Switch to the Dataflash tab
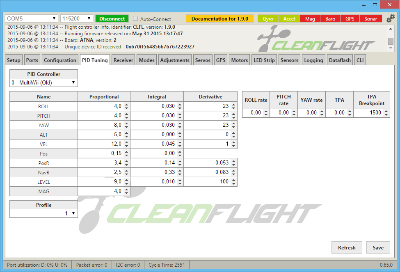The width and height of the screenshot is (400, 272). [x=340, y=60]
